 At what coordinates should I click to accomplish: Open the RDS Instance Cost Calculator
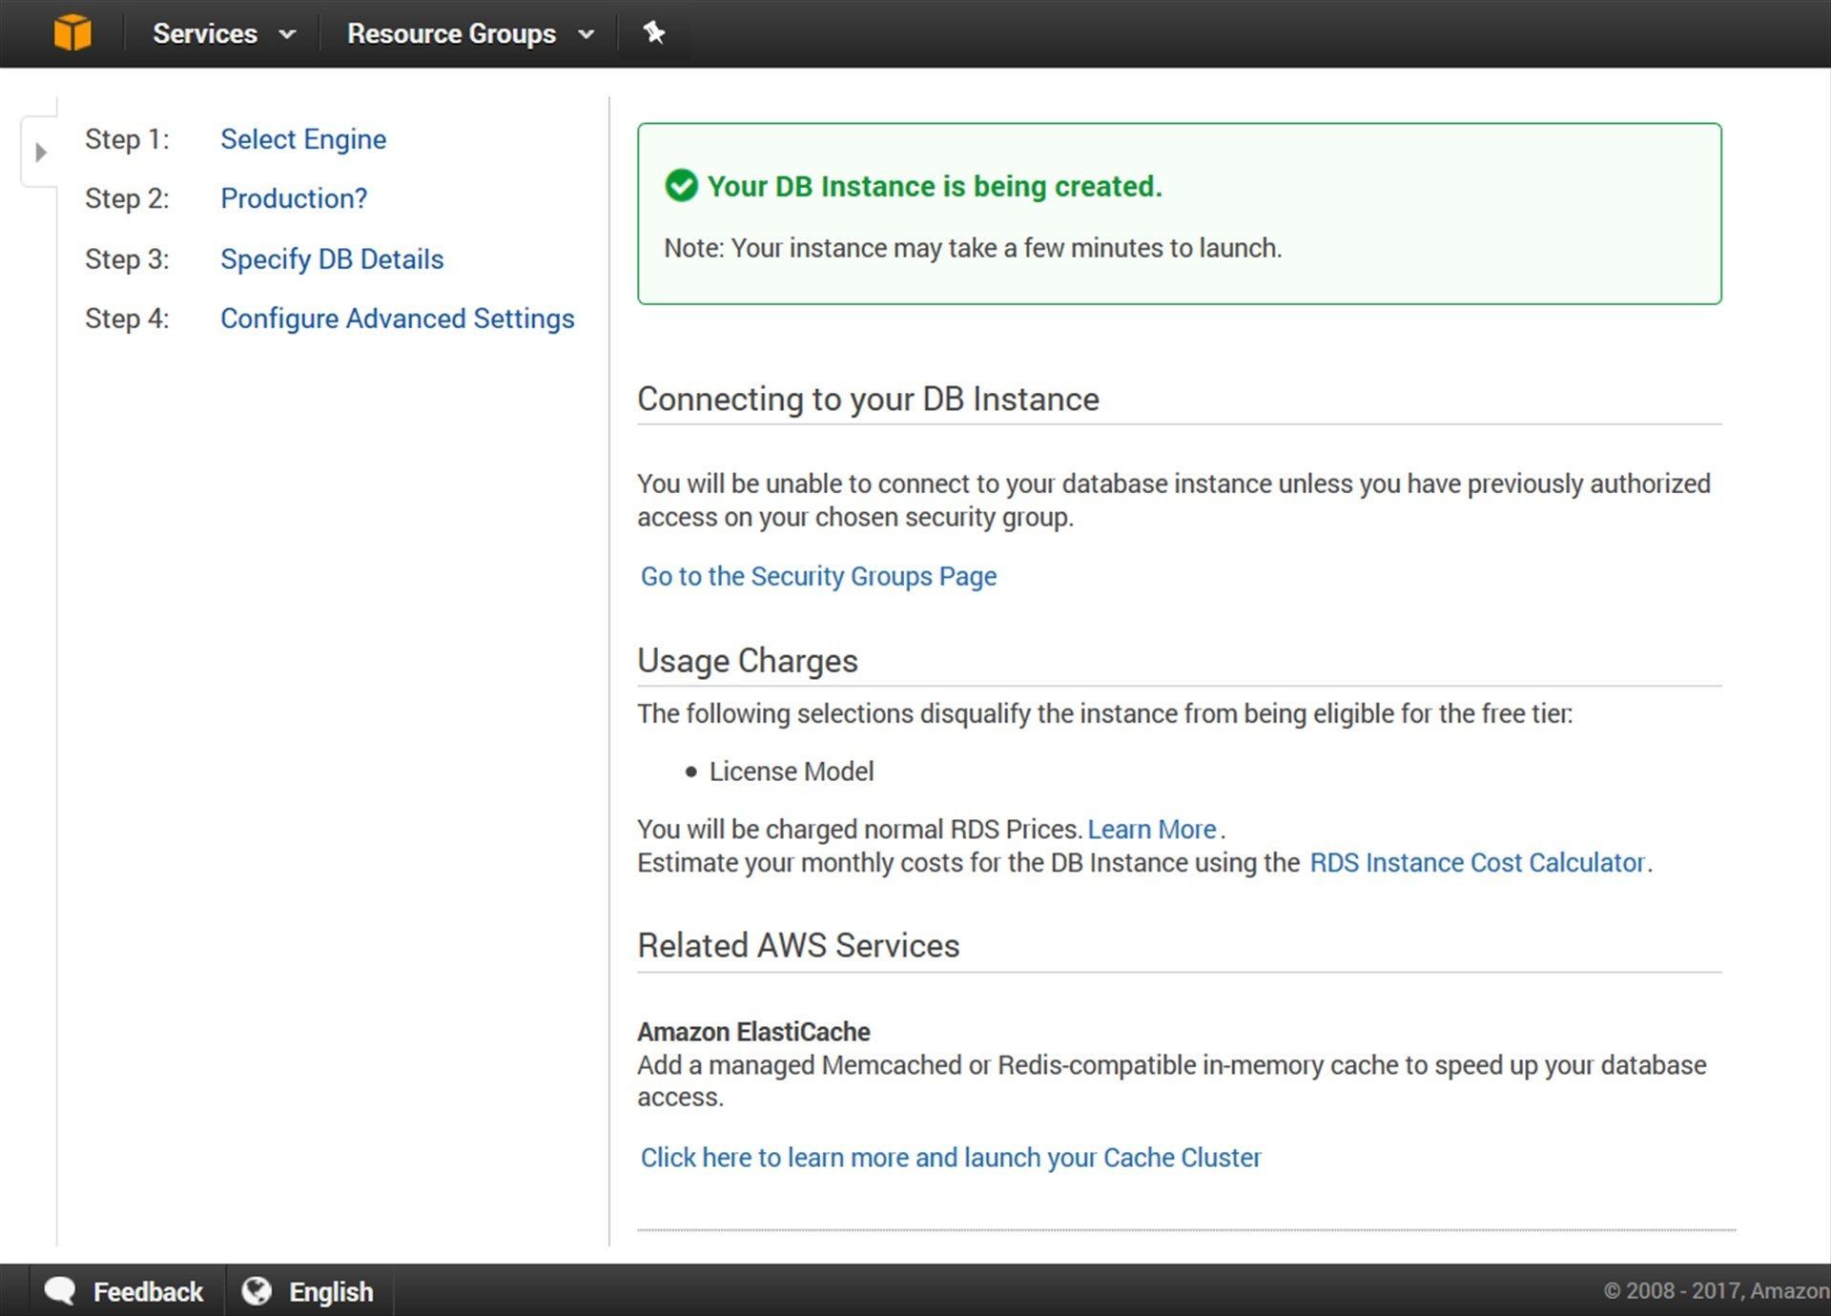[1477, 862]
